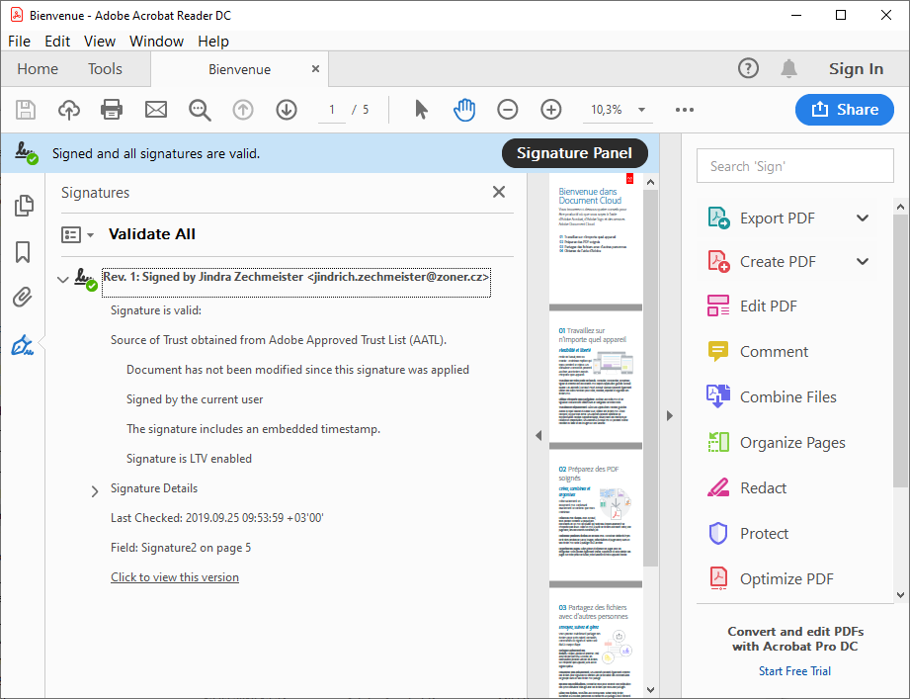Click the Search 'Sign' tools field
910x699 pixels.
tap(794, 166)
